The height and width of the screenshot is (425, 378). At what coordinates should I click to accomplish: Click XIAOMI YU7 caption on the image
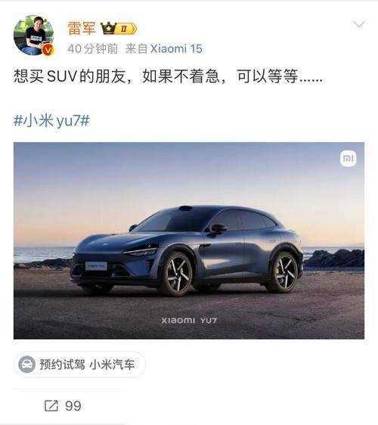(x=189, y=321)
